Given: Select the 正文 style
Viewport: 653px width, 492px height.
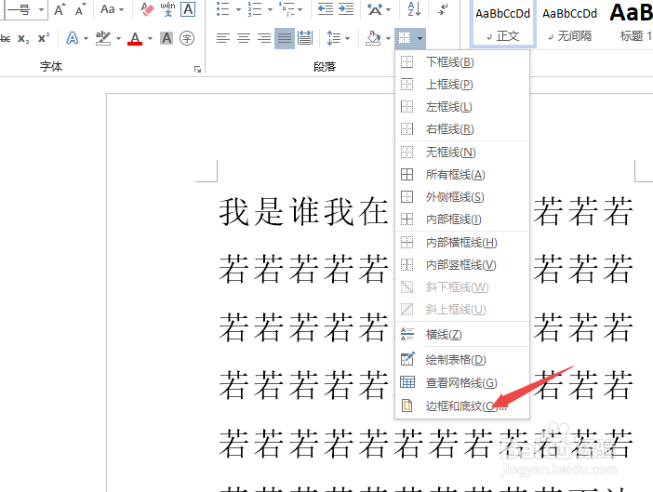Looking at the screenshot, I should click(x=502, y=23).
